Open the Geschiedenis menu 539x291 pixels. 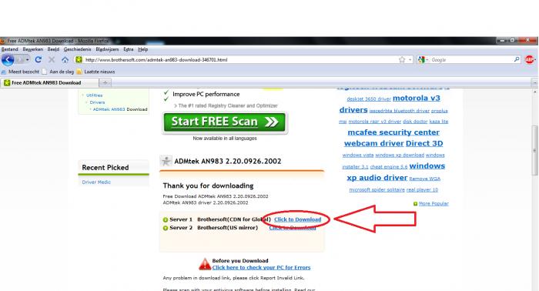(x=77, y=49)
